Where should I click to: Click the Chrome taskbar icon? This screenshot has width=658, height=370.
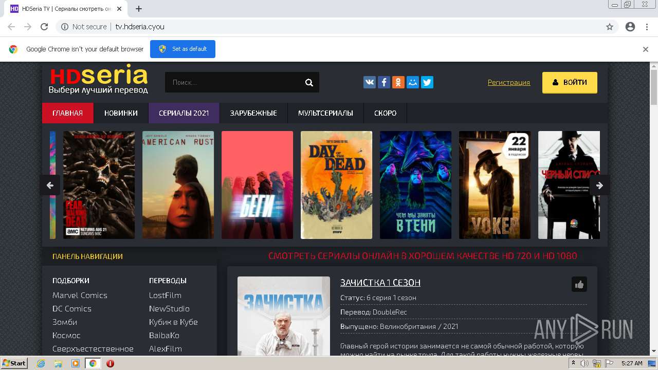93,363
